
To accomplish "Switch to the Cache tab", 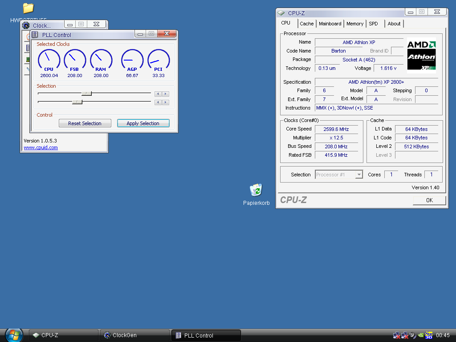I will click(x=306, y=24).
